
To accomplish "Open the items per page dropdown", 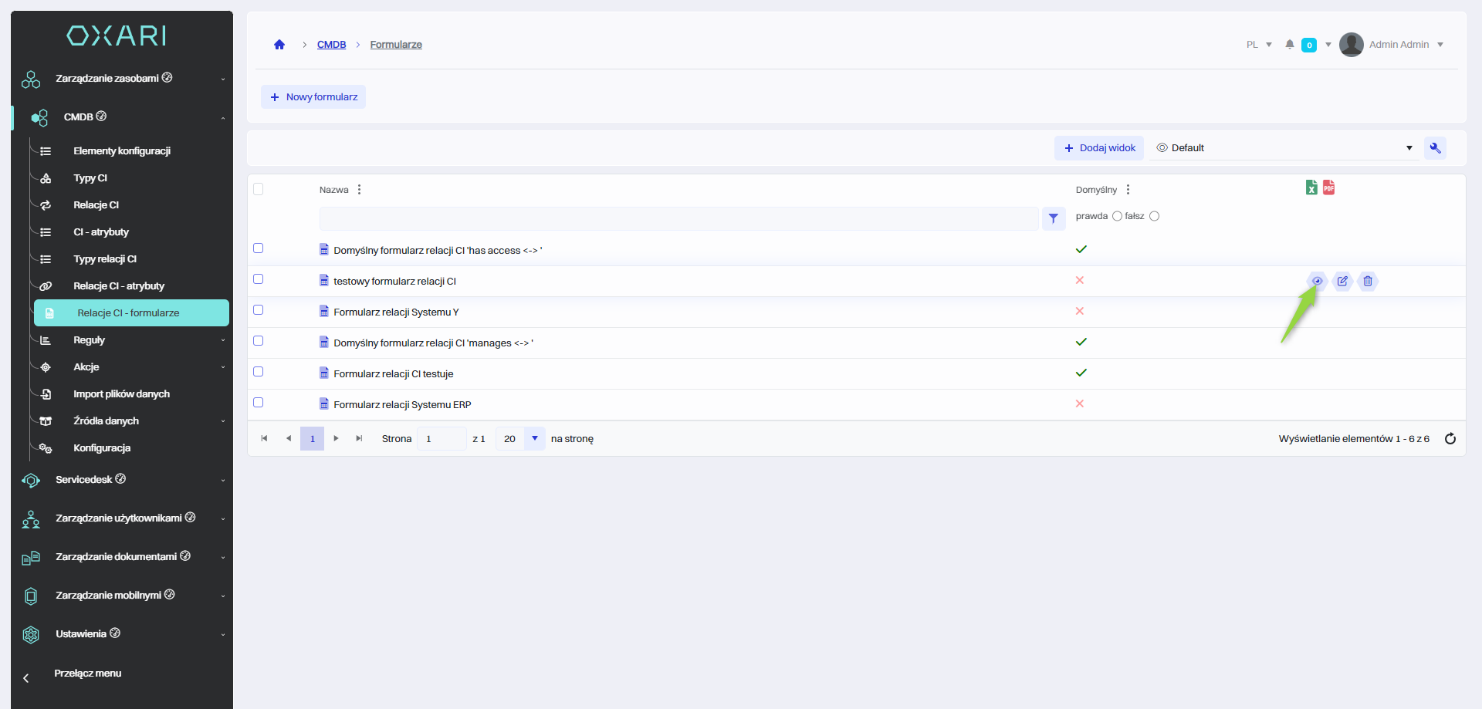I will [534, 438].
